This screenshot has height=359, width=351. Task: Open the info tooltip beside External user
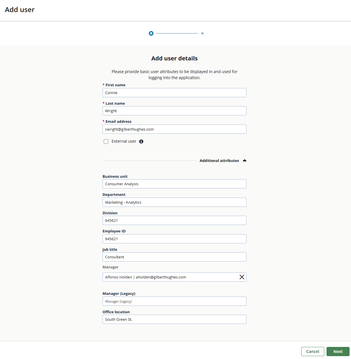[x=141, y=141]
